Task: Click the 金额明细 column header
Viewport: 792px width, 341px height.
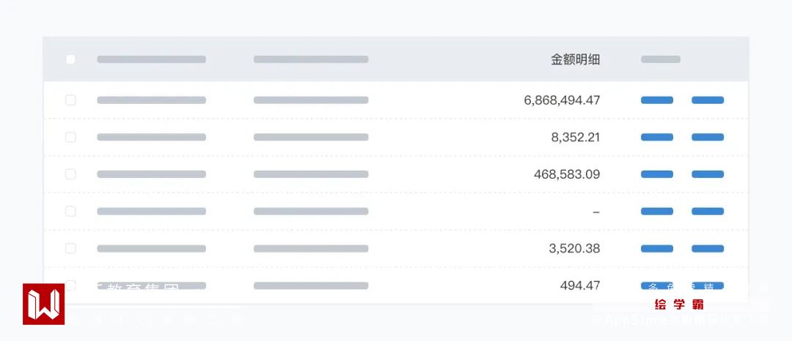Action: pos(575,60)
